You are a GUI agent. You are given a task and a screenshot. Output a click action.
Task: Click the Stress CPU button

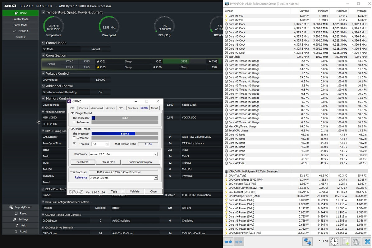108,162
